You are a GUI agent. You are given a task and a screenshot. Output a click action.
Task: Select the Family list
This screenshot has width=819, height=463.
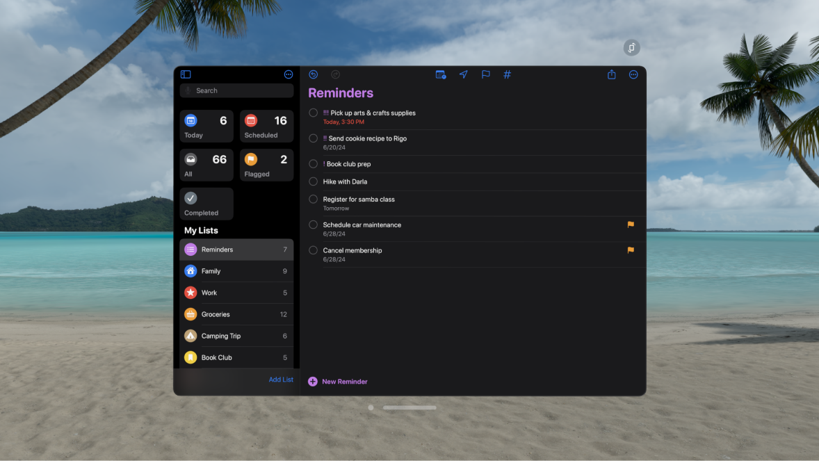tap(236, 271)
